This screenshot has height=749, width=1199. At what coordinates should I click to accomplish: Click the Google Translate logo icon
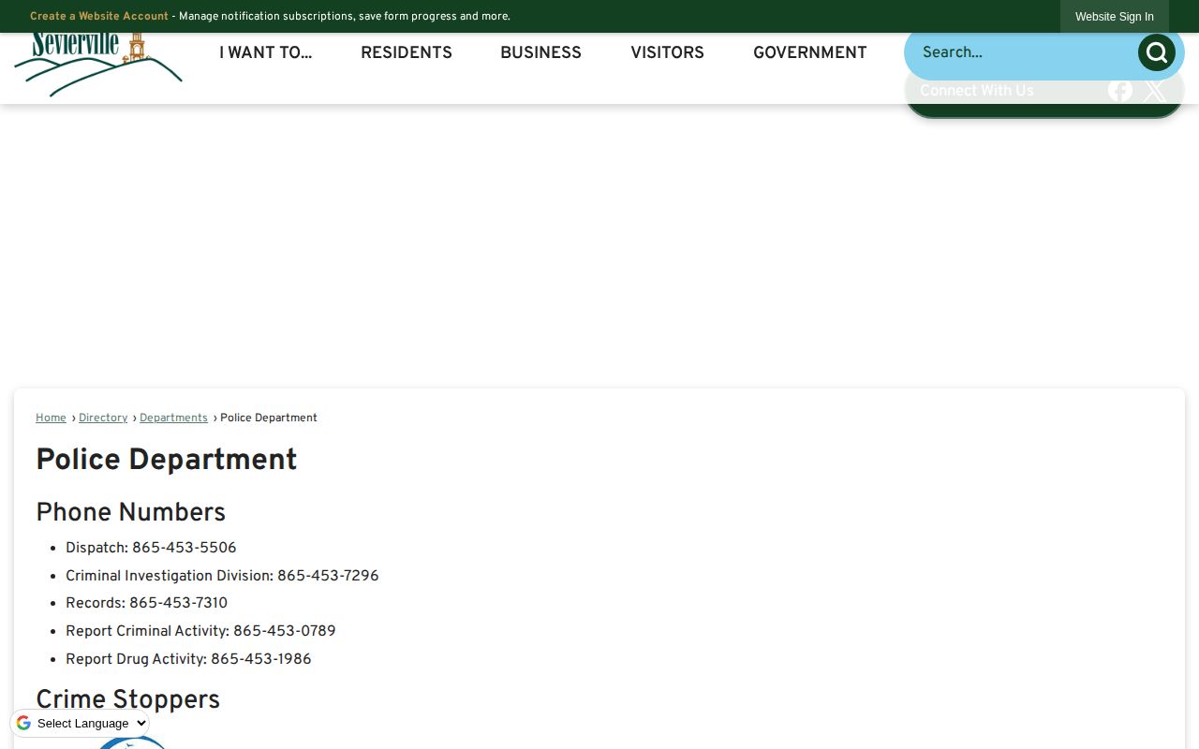[x=23, y=723]
